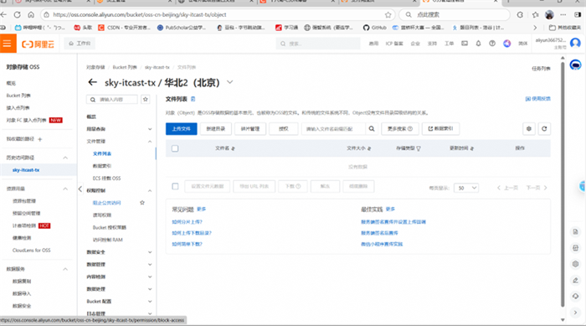Screen dimensions: 586x326
Task: Click the console top search box
Action: [x=318, y=44]
